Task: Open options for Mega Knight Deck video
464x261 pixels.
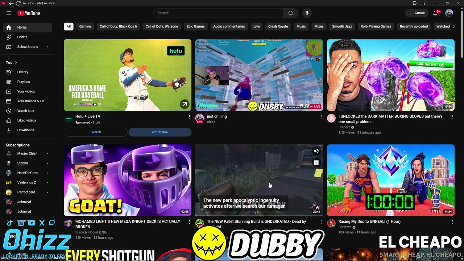Action: (189, 221)
